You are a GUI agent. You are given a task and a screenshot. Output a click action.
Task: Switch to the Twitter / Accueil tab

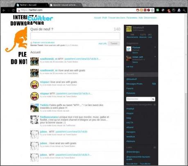point(32,5)
